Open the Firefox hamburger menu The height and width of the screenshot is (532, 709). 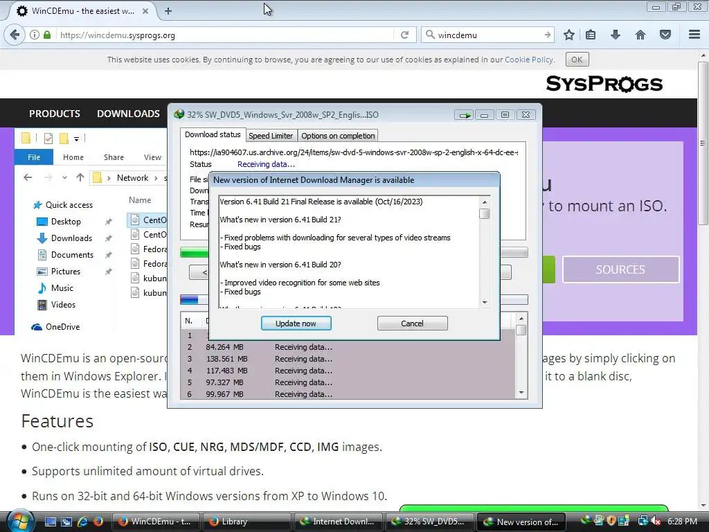[x=694, y=35]
